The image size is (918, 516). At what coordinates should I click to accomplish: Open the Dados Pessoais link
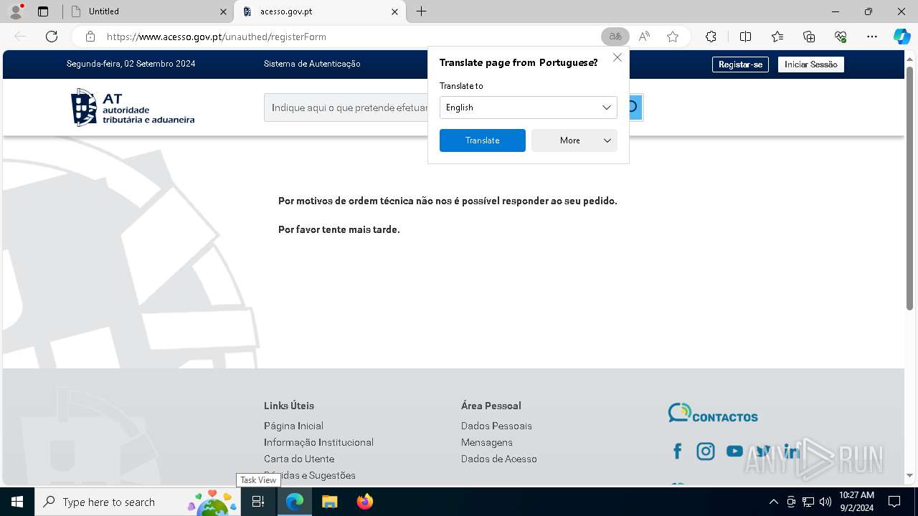pyautogui.click(x=496, y=426)
